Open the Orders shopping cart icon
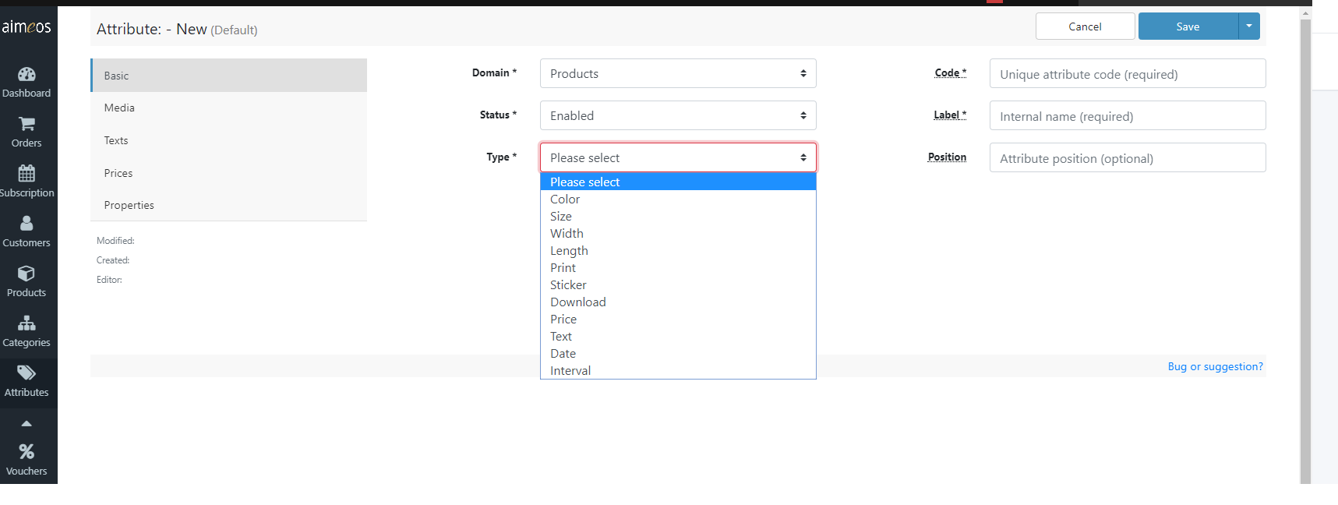Viewport: 1338px width, 505px height. point(26,124)
